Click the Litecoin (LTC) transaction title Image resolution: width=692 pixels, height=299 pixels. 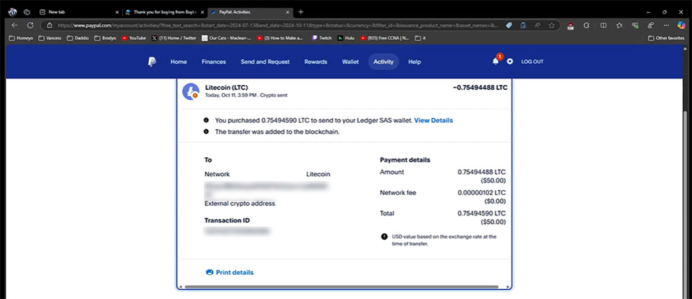point(227,88)
